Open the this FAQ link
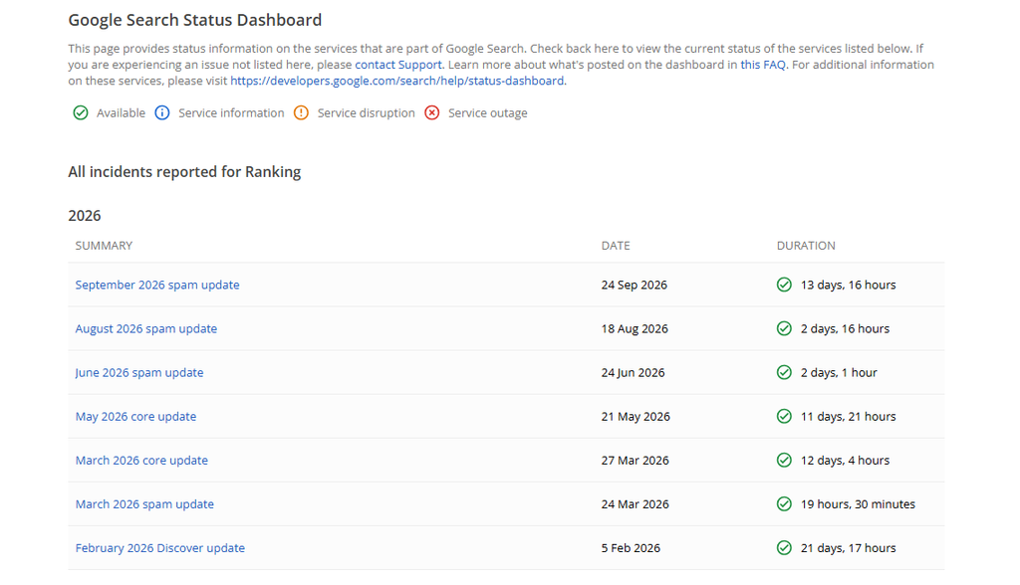Screen dimensions: 1020x585 tap(763, 65)
